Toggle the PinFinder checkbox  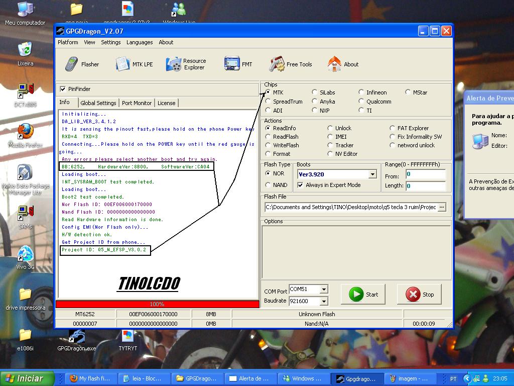(x=63, y=89)
